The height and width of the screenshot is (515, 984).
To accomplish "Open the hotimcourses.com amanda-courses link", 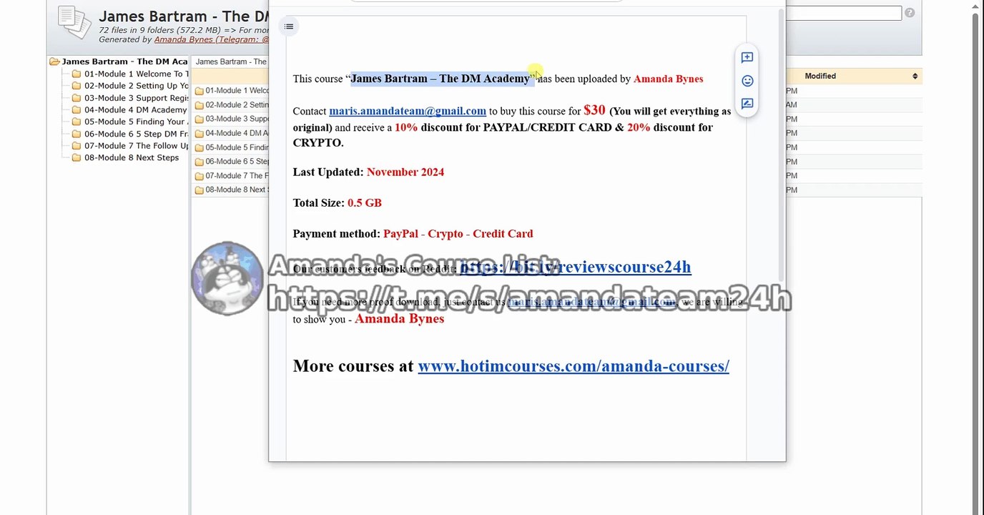I will point(574,366).
